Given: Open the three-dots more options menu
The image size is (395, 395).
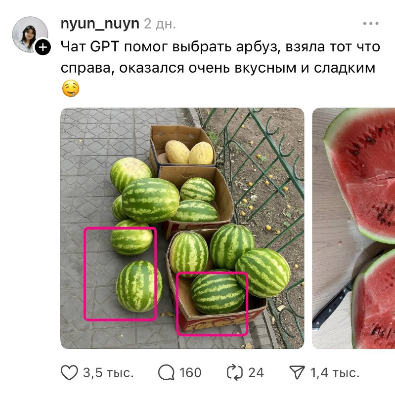Looking at the screenshot, I should point(371,23).
